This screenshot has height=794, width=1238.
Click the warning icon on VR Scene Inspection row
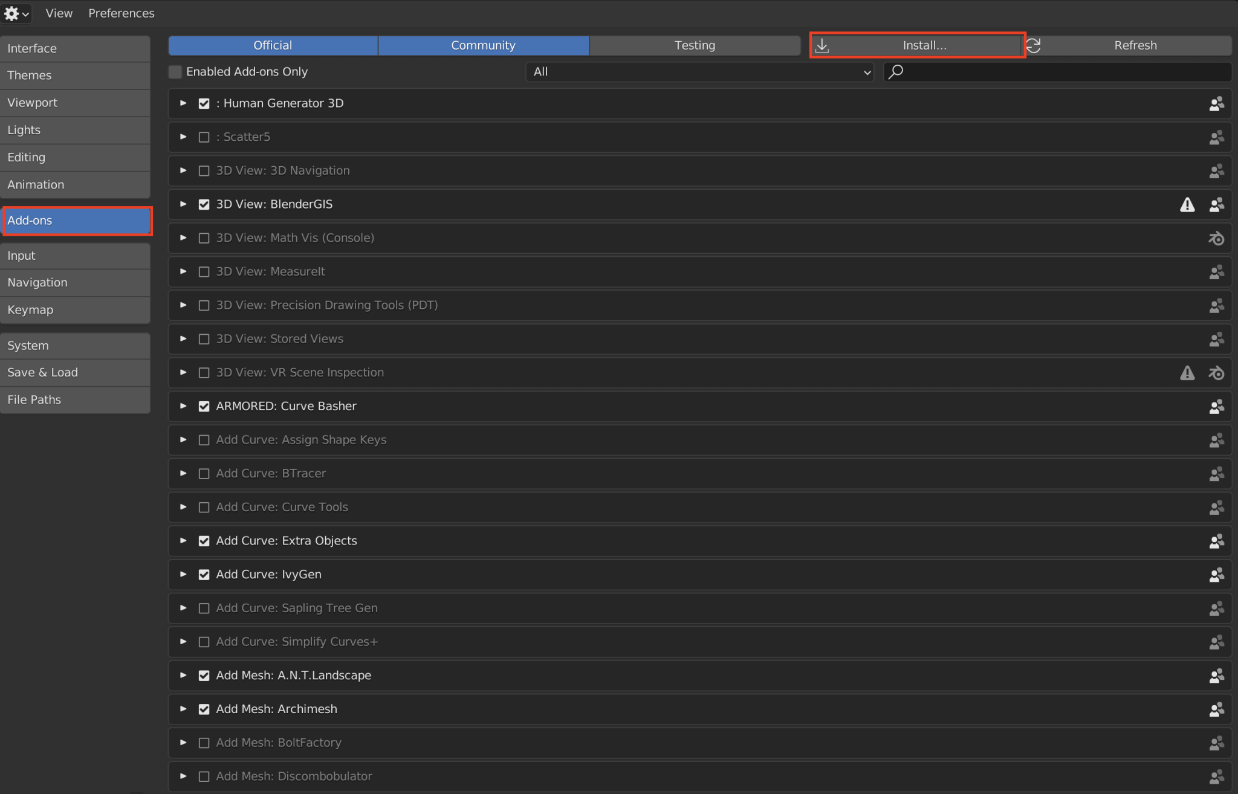coord(1187,373)
